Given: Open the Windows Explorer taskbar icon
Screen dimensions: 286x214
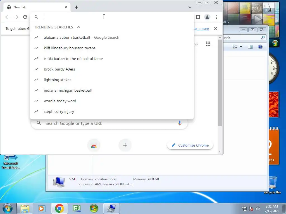Looking at the screenshot, I should 25,209.
